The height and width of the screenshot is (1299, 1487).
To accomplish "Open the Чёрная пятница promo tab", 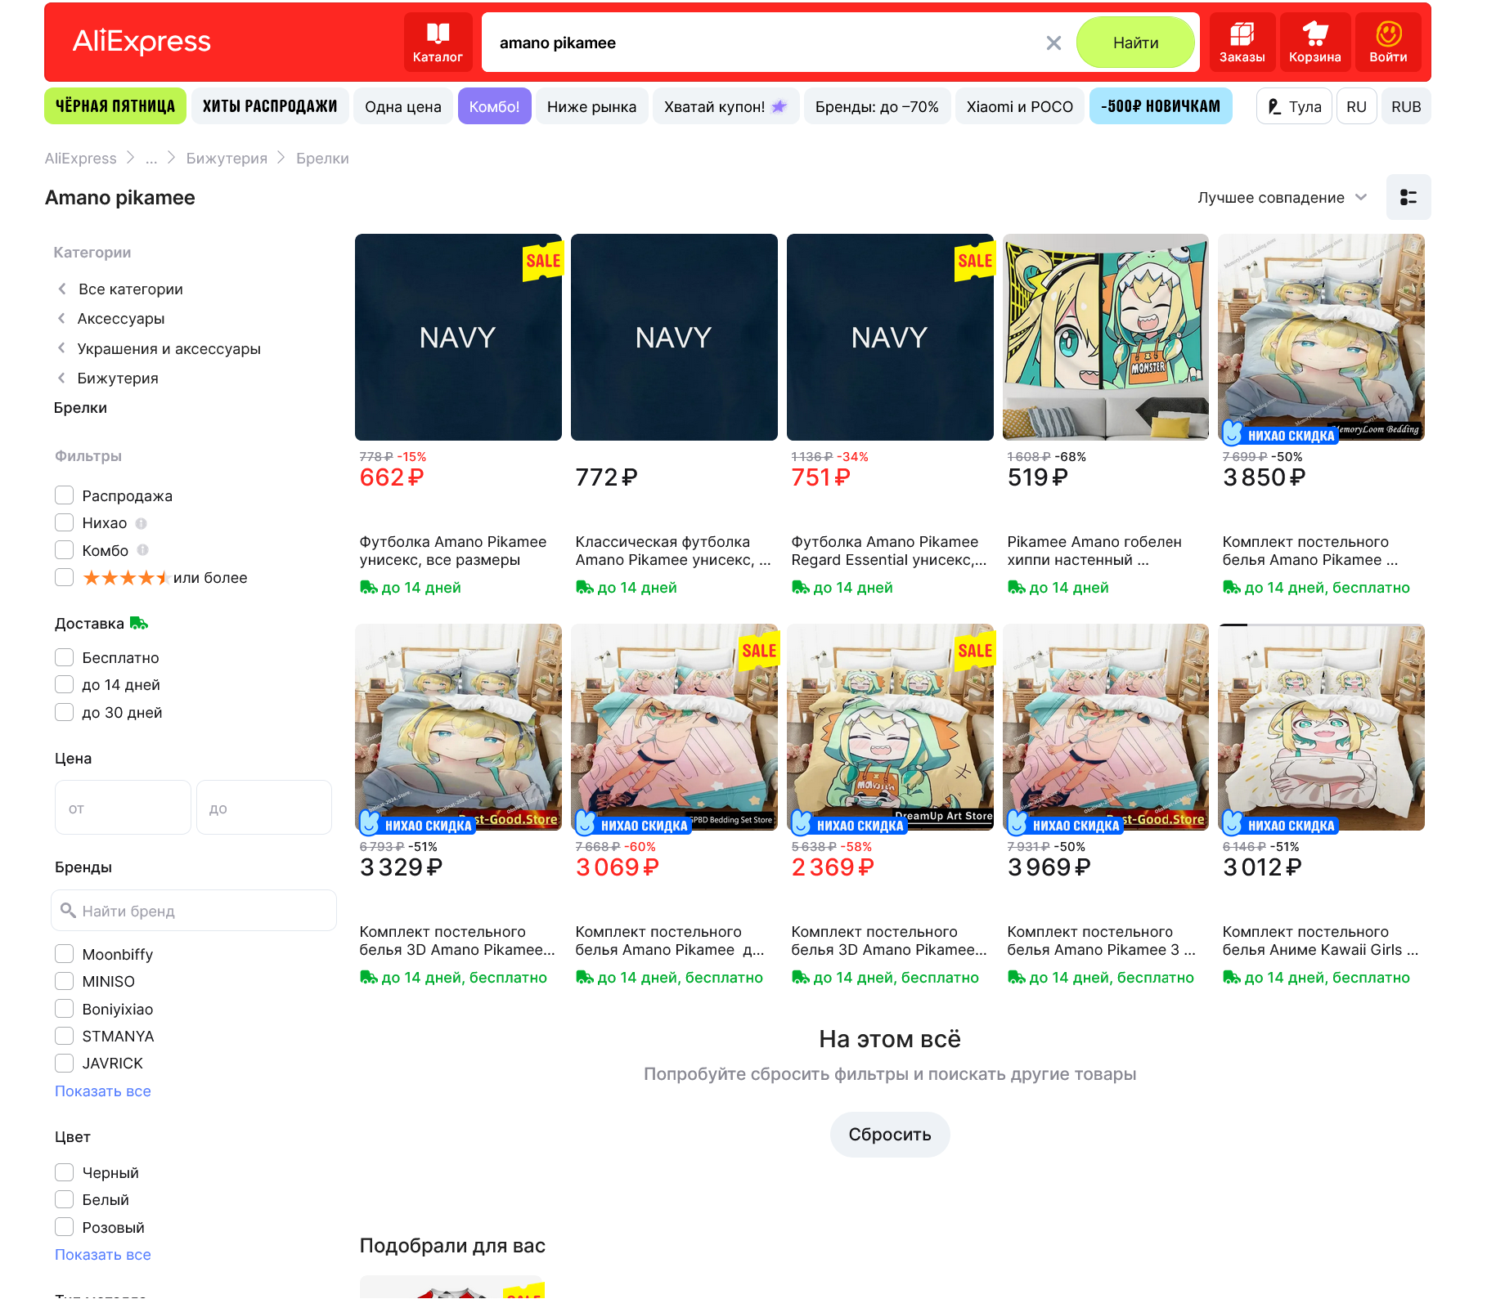I will click(x=115, y=106).
